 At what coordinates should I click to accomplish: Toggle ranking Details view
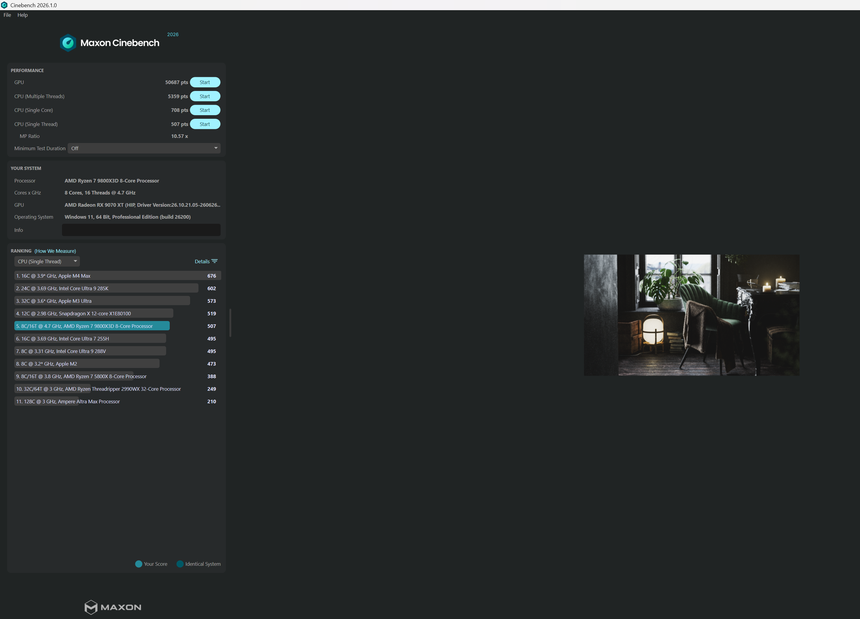click(206, 261)
